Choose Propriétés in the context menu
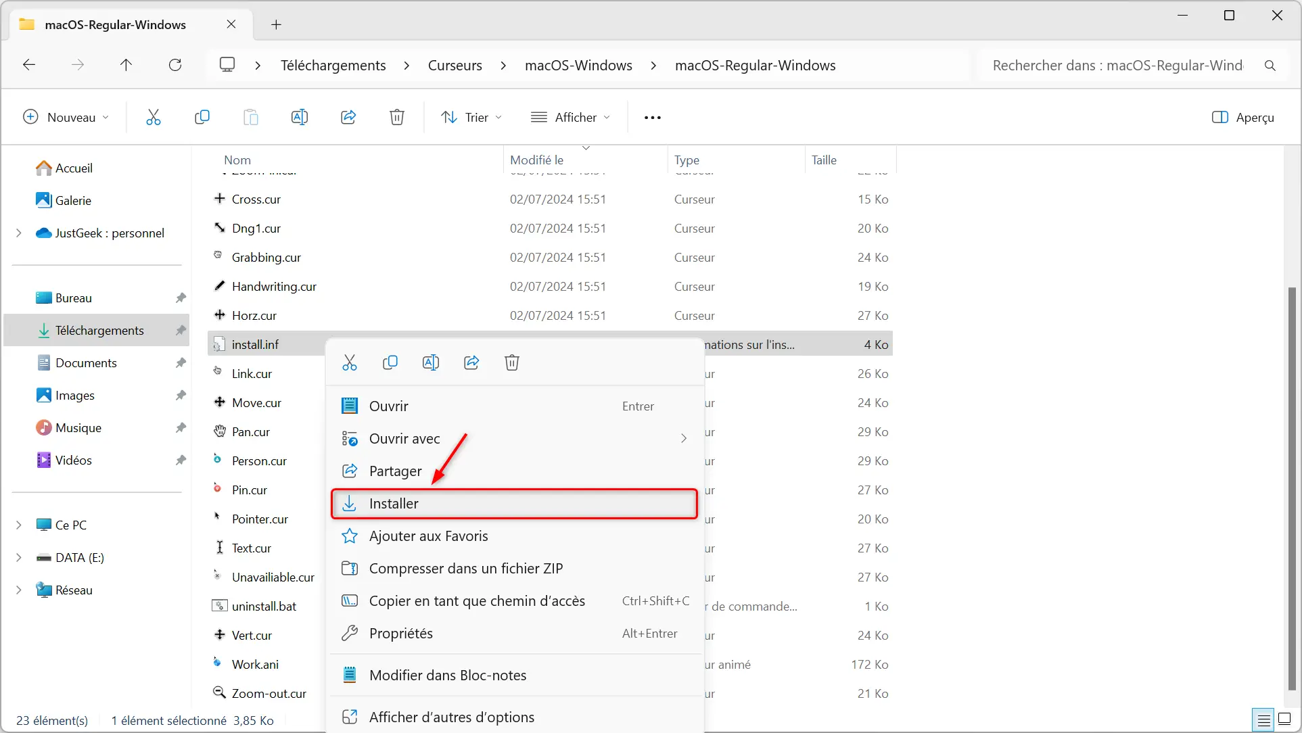Screen dimensions: 1302x733 pos(515,634)
